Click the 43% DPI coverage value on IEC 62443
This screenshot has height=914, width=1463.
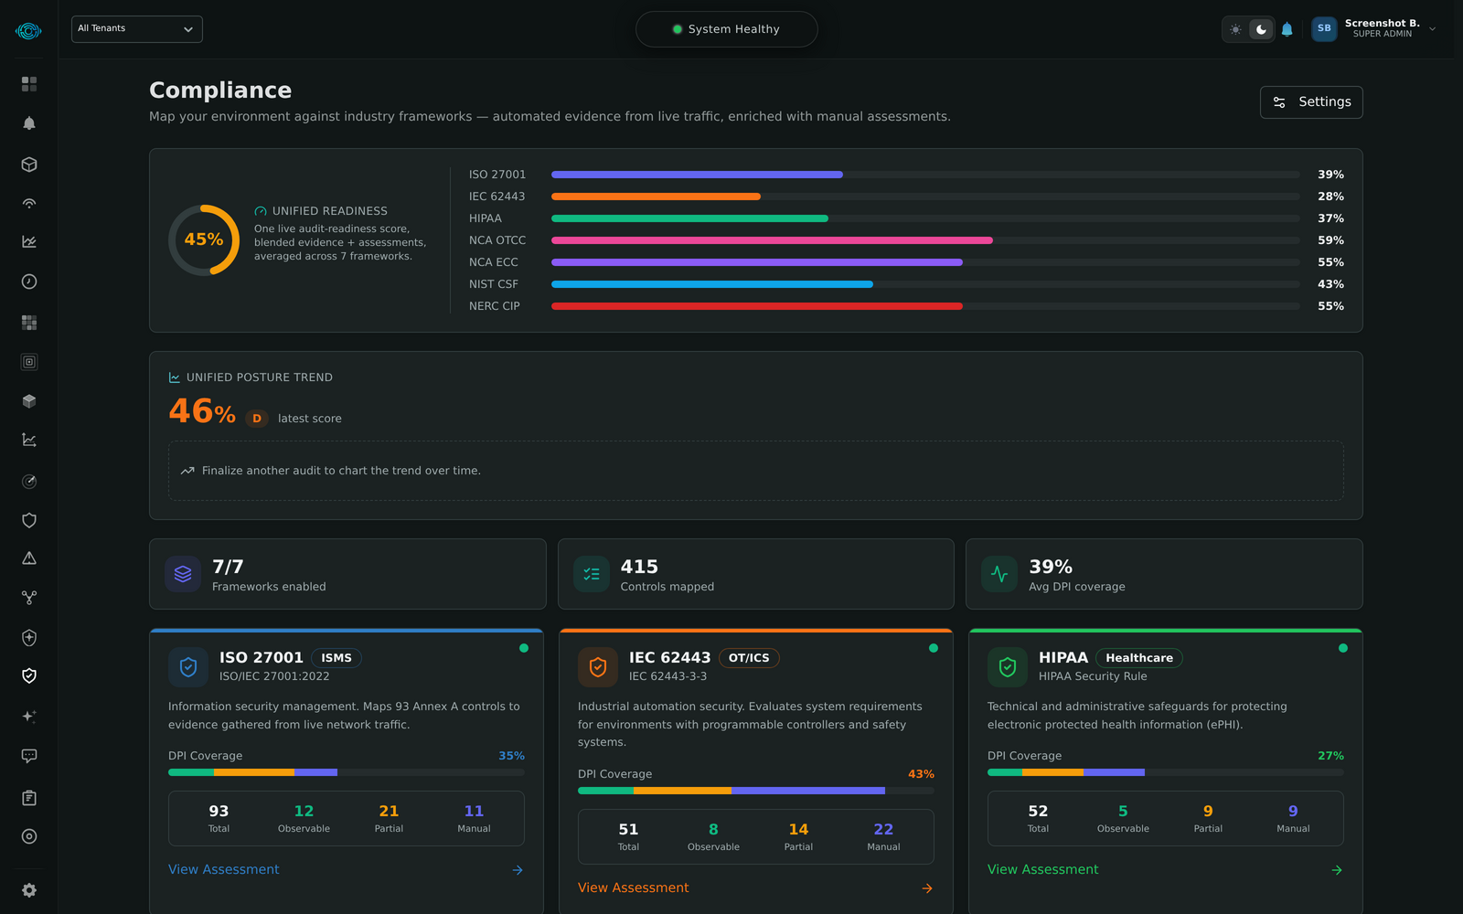[x=921, y=774]
